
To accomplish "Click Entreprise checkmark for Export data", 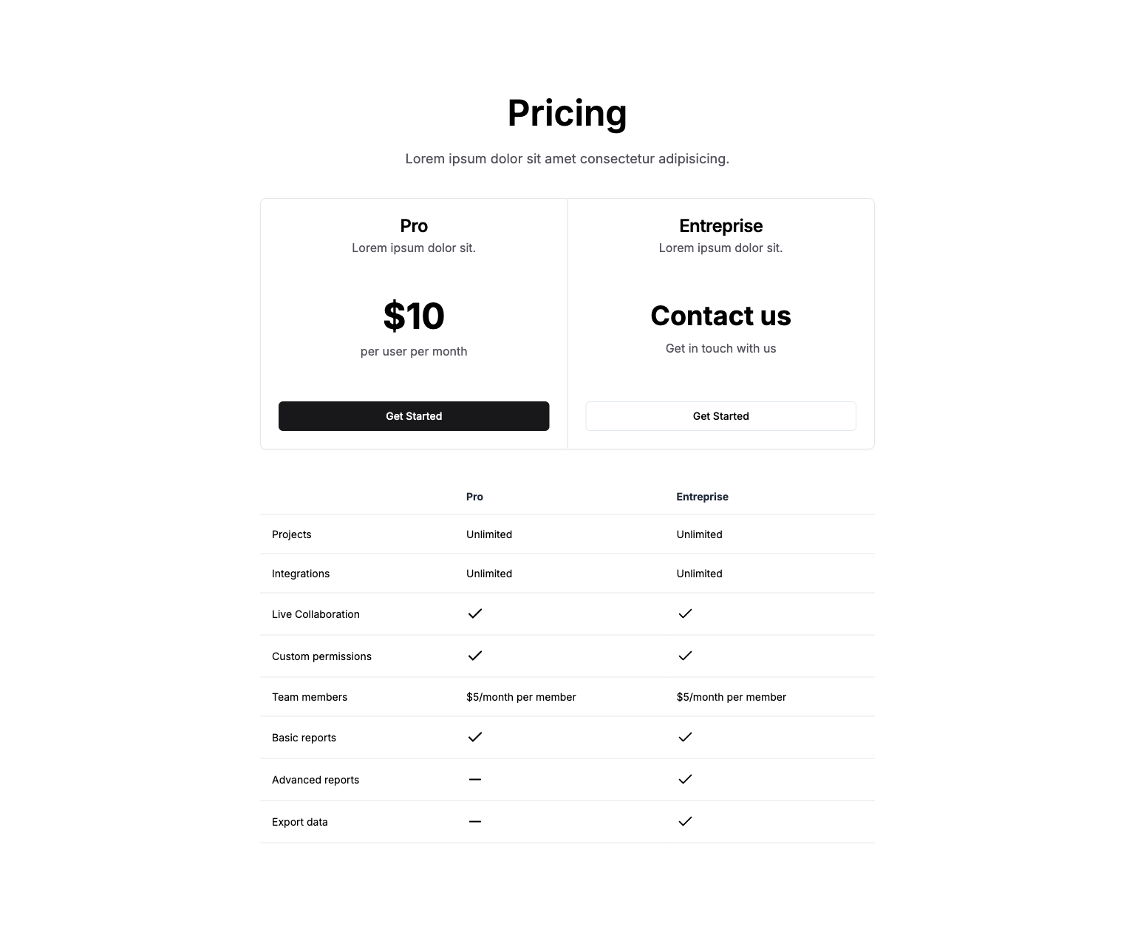I will (685, 821).
